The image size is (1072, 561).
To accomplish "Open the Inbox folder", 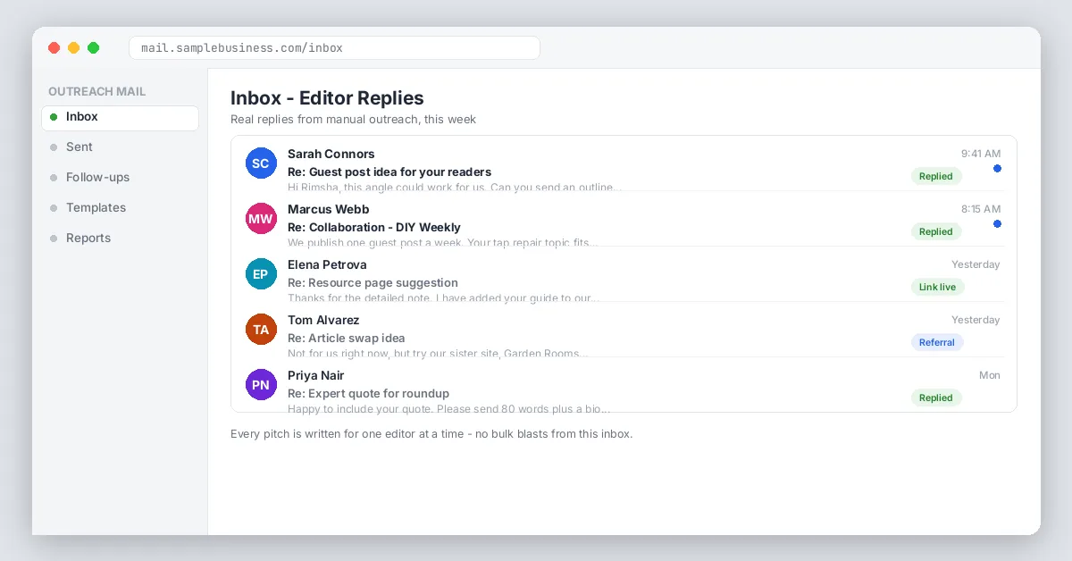I will pyautogui.click(x=120, y=118).
